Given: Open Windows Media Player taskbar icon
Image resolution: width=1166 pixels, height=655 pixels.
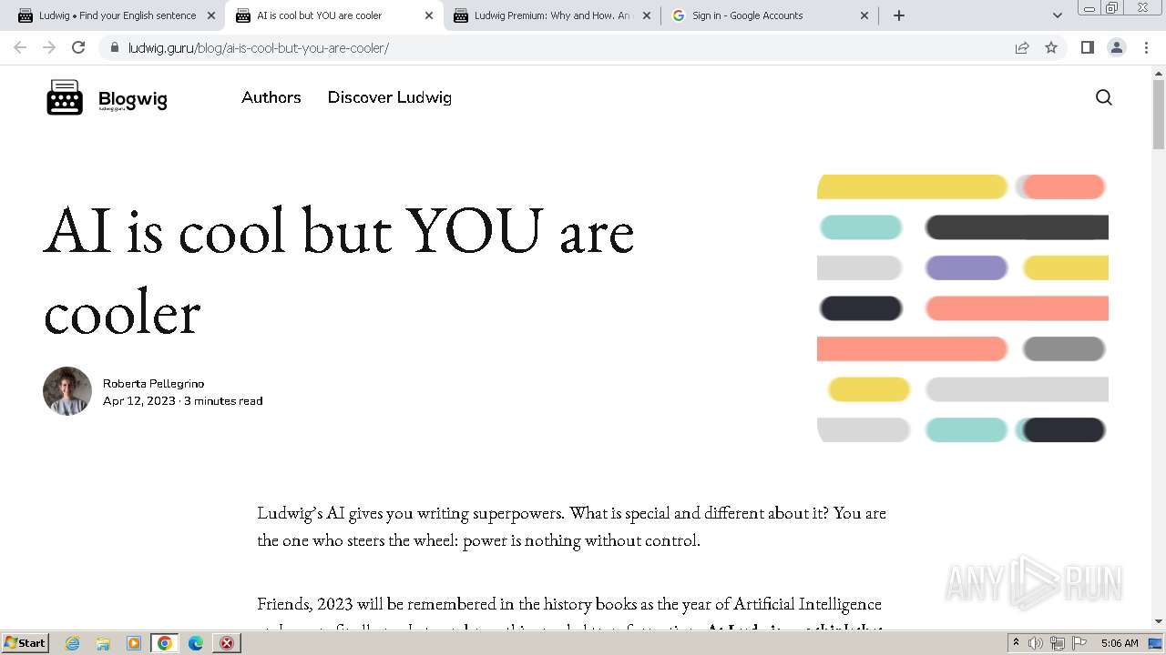Looking at the screenshot, I should click(x=134, y=643).
